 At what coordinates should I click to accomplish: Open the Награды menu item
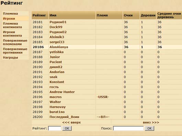(10, 57)
